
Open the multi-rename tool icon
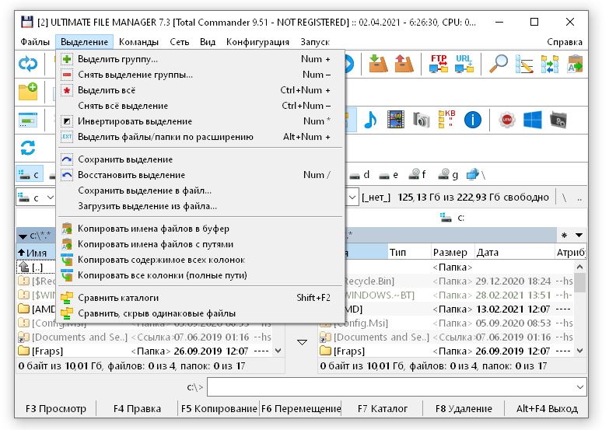pyautogui.click(x=524, y=64)
